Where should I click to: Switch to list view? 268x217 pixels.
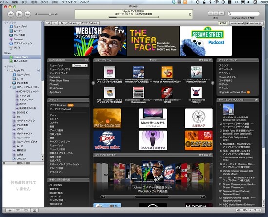pyautogui.click(x=211, y=14)
